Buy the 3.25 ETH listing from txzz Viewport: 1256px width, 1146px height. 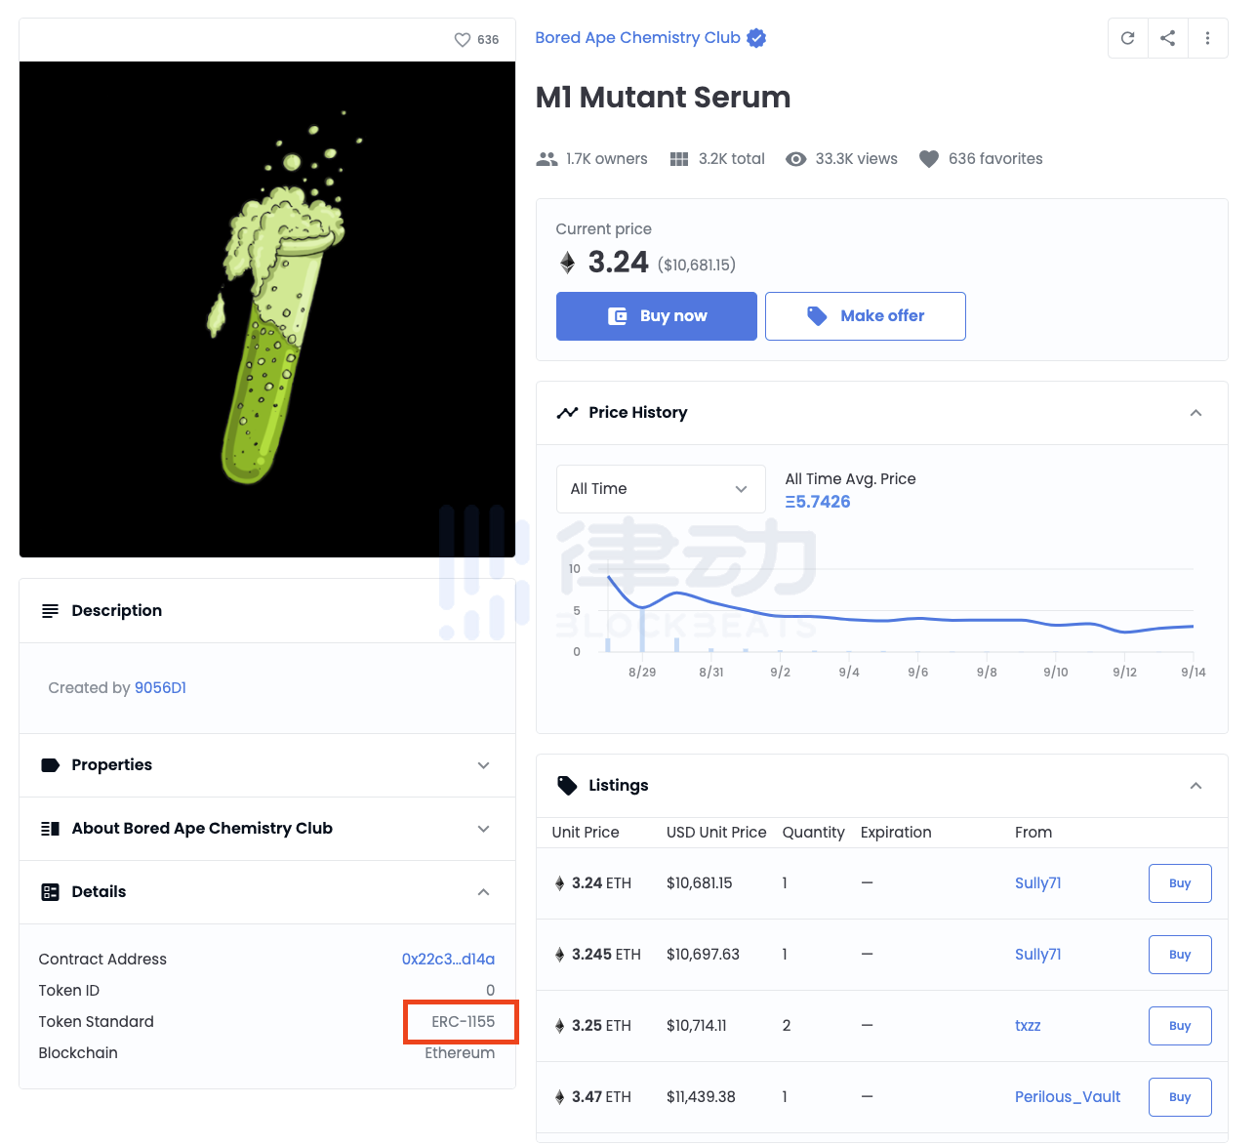pos(1180,1026)
